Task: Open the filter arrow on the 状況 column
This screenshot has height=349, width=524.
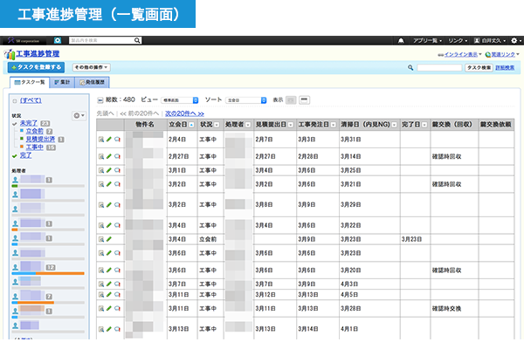Action: pos(217,125)
